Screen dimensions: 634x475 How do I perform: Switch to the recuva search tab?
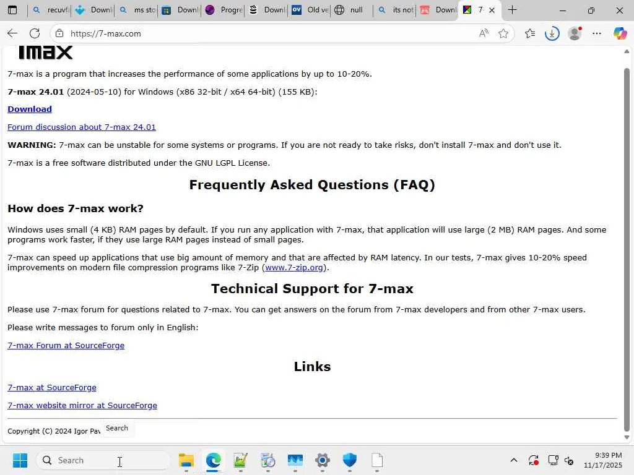pos(50,10)
